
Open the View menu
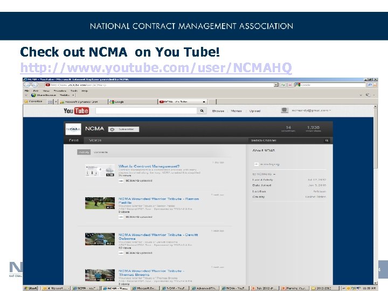tap(46, 91)
